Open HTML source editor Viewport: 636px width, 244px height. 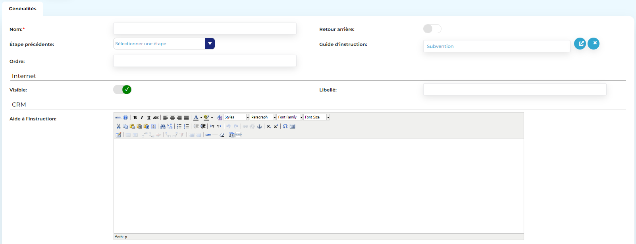[118, 118]
